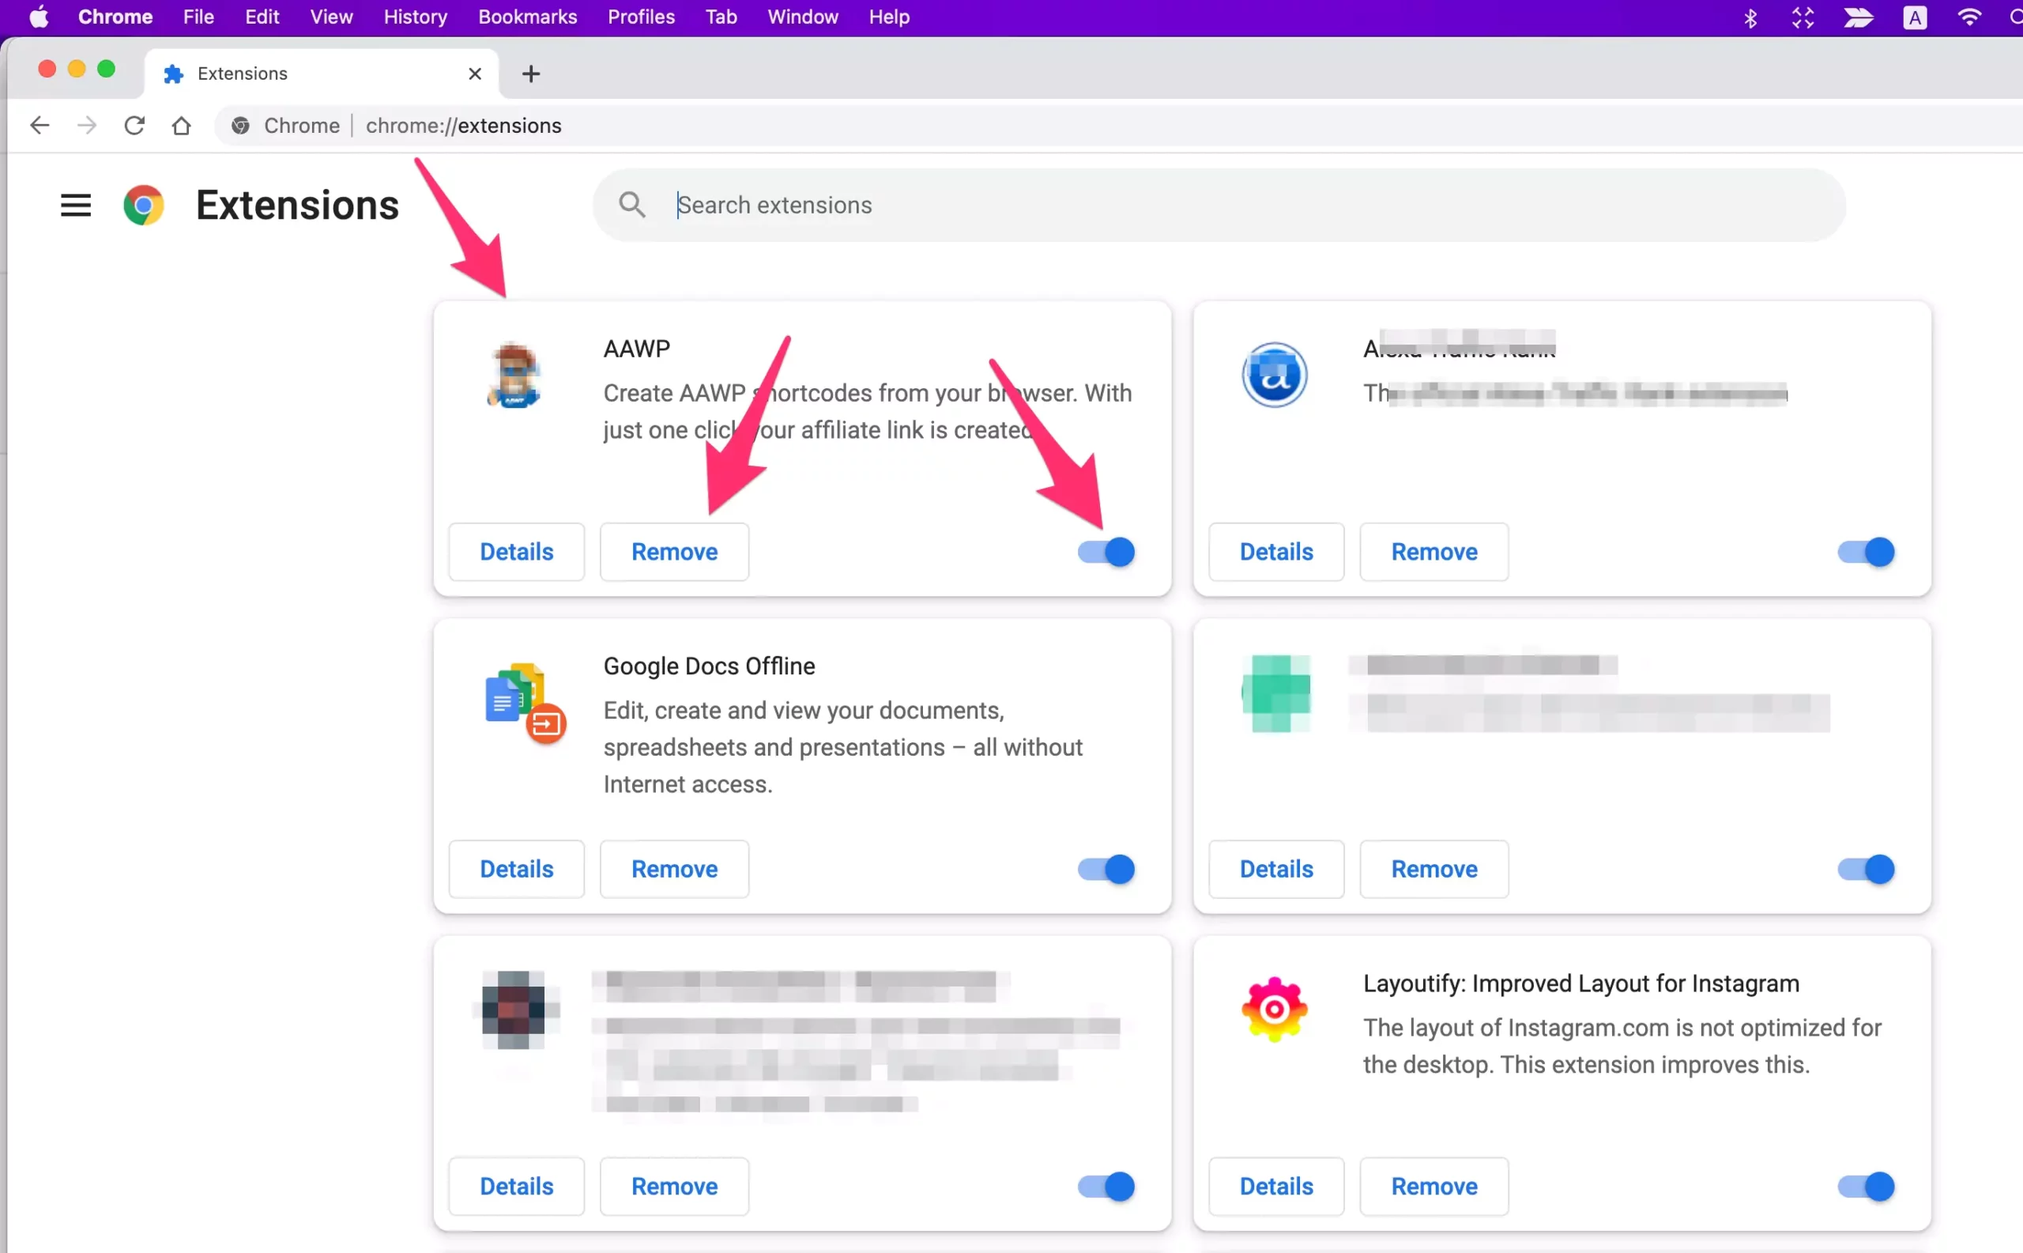Screen dimensions: 2023x1253
Task: Disable the AAWP extension toggle
Action: pos(1106,552)
